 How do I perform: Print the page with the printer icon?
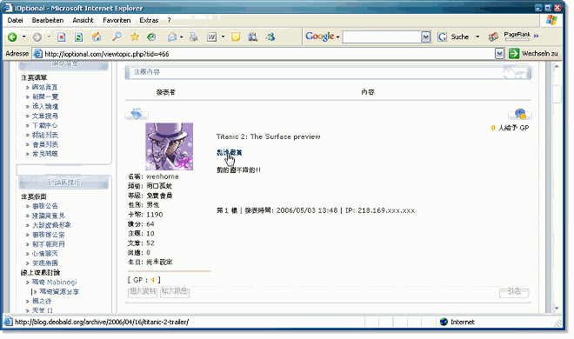tap(193, 37)
